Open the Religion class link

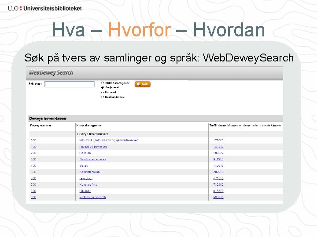pos(85,153)
